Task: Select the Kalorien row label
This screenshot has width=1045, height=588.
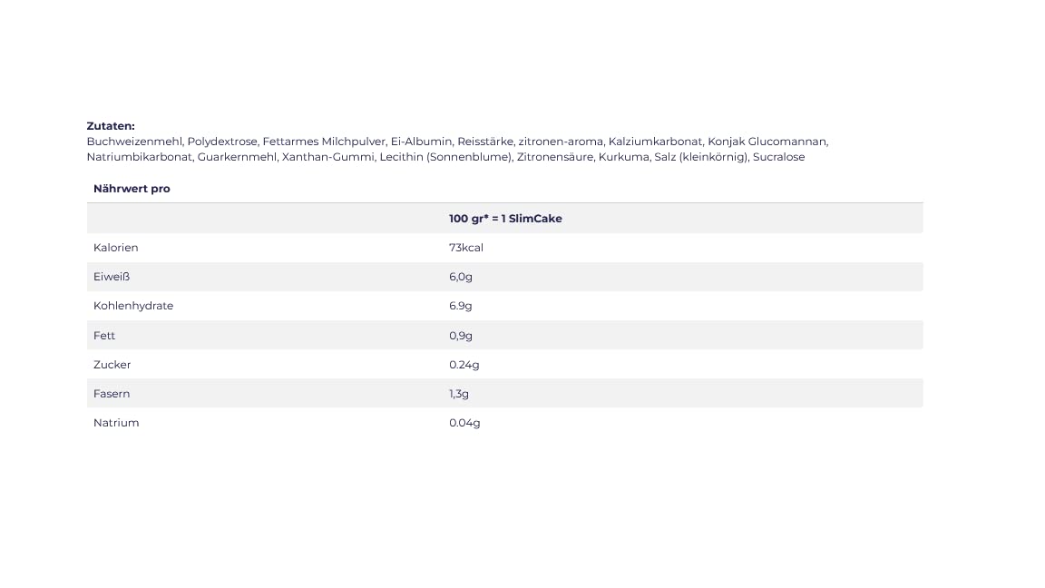Action: [115, 248]
